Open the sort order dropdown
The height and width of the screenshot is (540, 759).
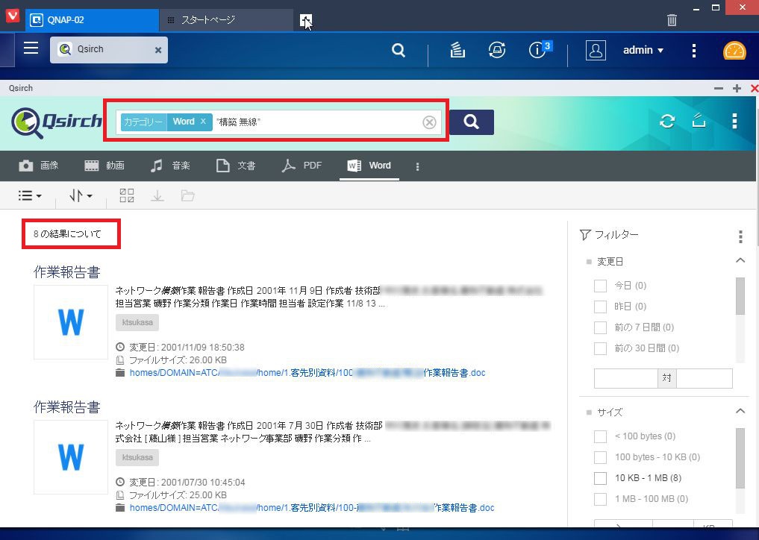click(x=81, y=195)
